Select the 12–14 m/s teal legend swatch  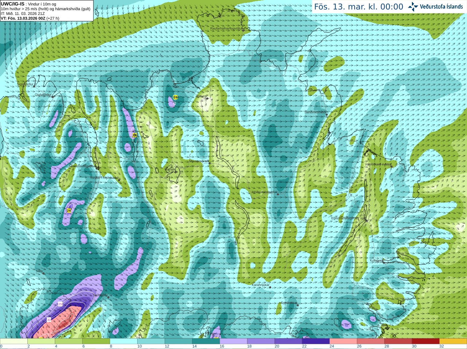click(178, 341)
